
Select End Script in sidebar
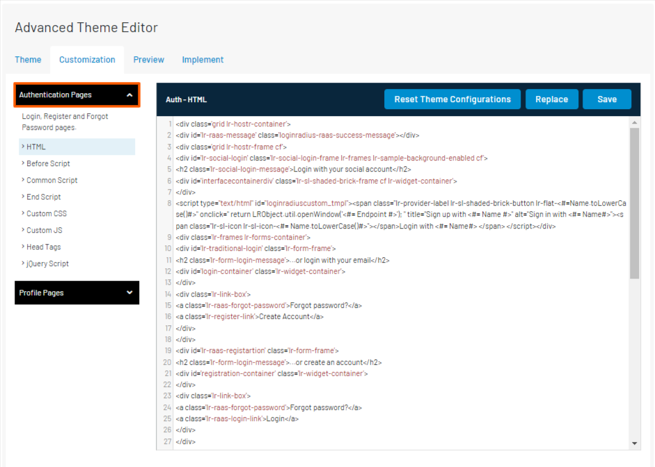click(x=43, y=197)
